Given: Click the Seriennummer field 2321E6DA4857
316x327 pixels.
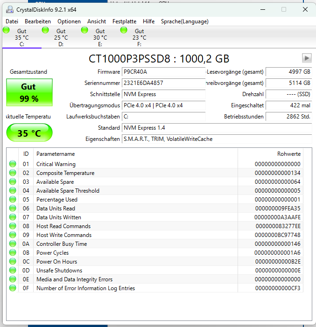Looking at the screenshot, I should point(164,83).
